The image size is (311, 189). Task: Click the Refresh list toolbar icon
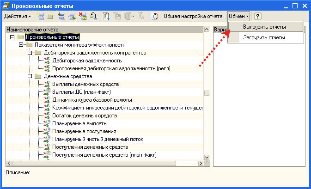155,16
